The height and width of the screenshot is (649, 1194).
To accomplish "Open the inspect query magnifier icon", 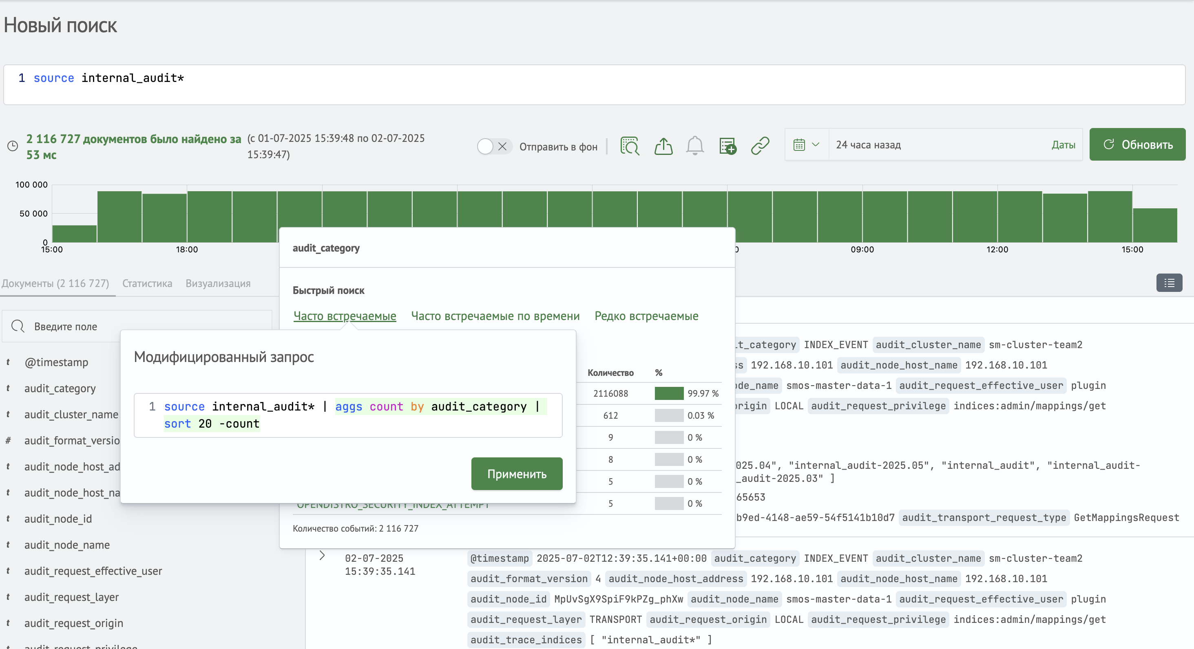I will coord(630,146).
